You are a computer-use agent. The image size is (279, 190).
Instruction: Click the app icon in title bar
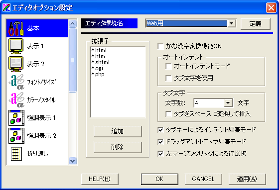click(6, 7)
